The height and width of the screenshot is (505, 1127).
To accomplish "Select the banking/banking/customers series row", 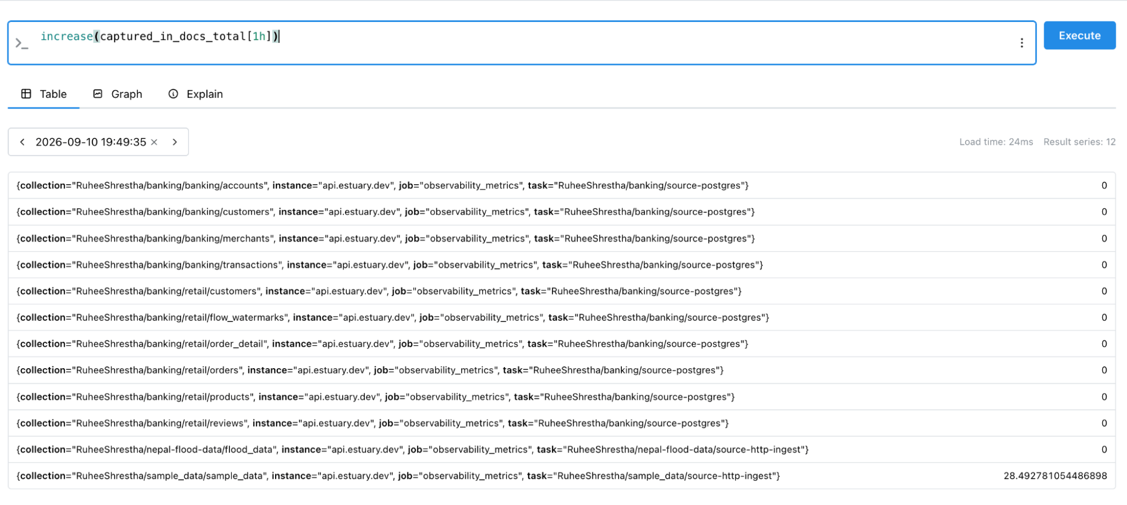I will click(x=562, y=212).
